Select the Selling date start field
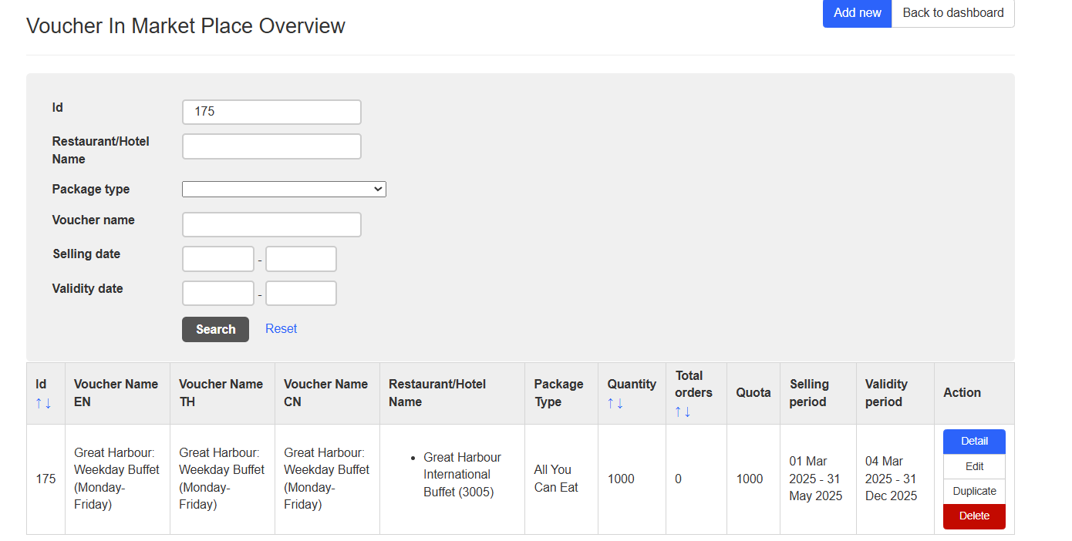The width and height of the screenshot is (1072, 541). [x=218, y=259]
